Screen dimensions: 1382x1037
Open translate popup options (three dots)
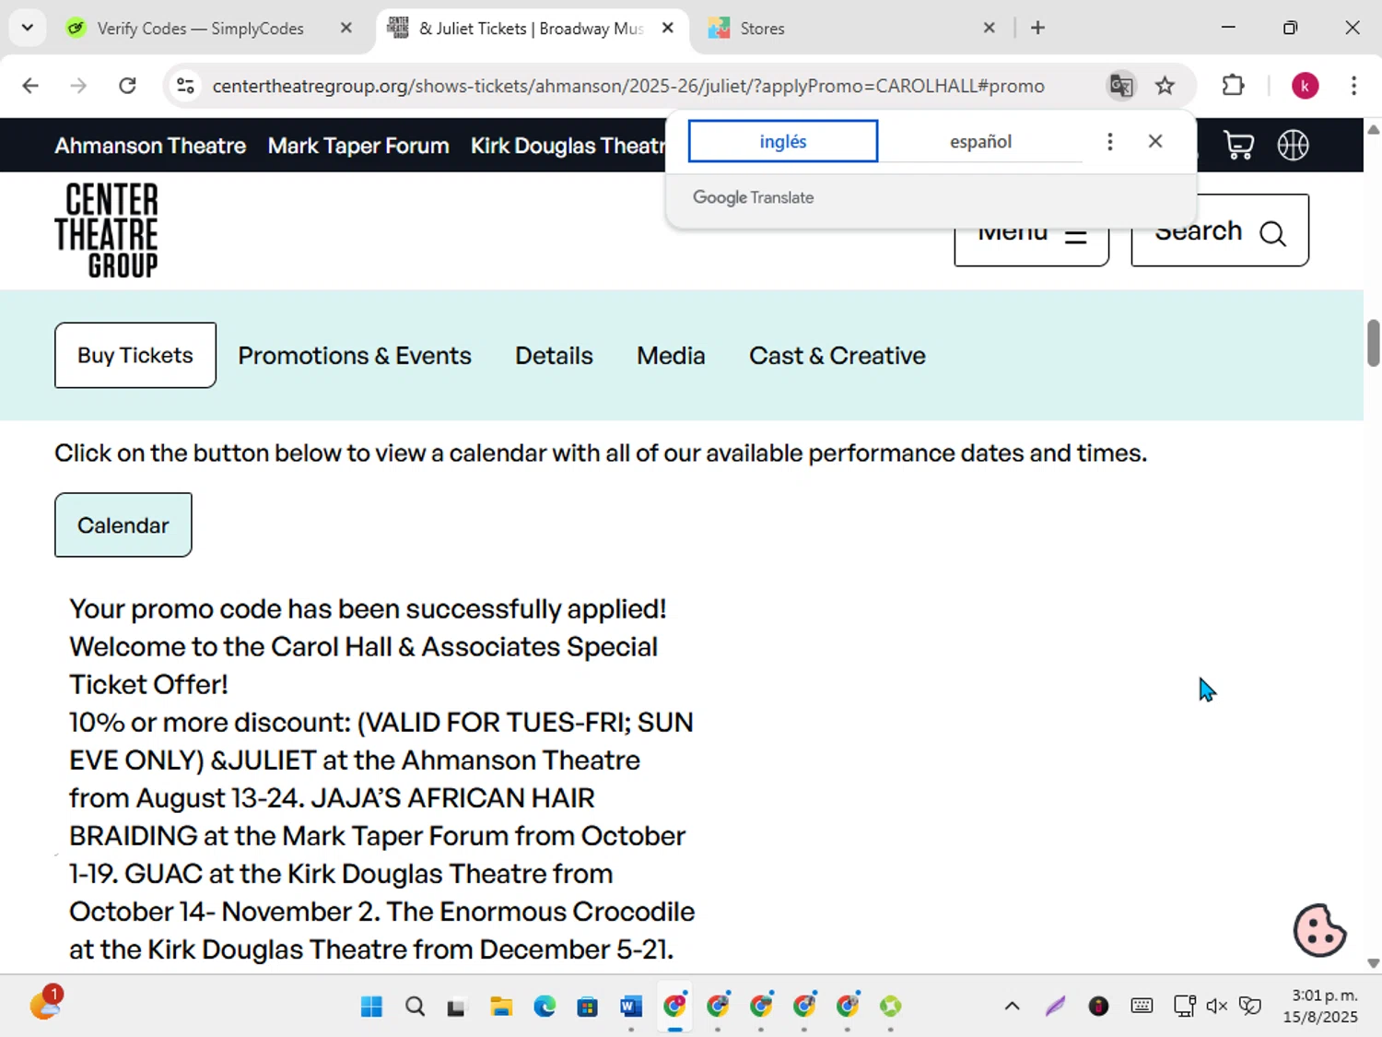(1109, 141)
